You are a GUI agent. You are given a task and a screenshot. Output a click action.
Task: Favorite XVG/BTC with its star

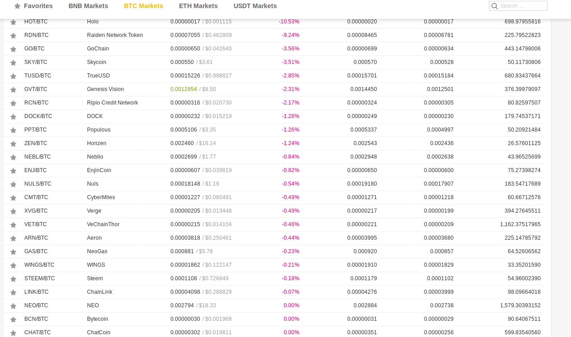[14, 211]
